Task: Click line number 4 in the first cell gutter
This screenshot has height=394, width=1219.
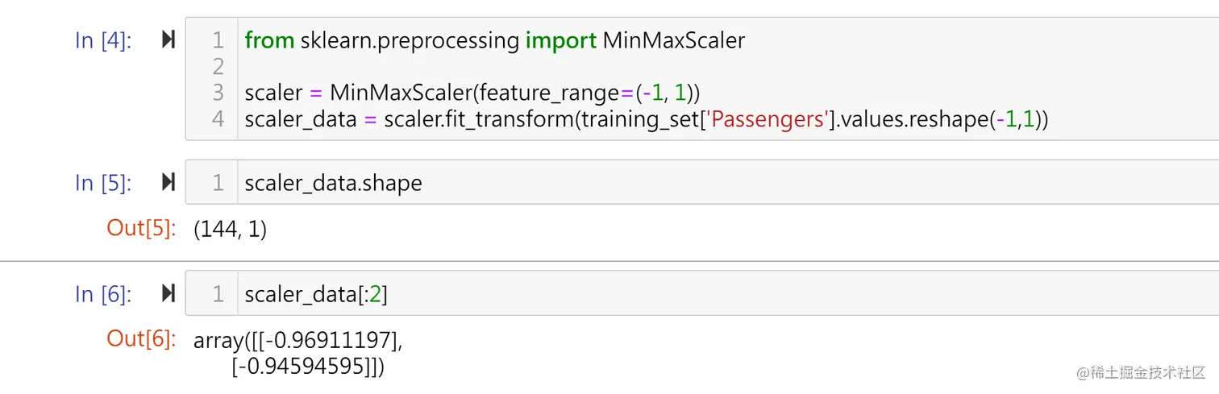Action: point(218,119)
